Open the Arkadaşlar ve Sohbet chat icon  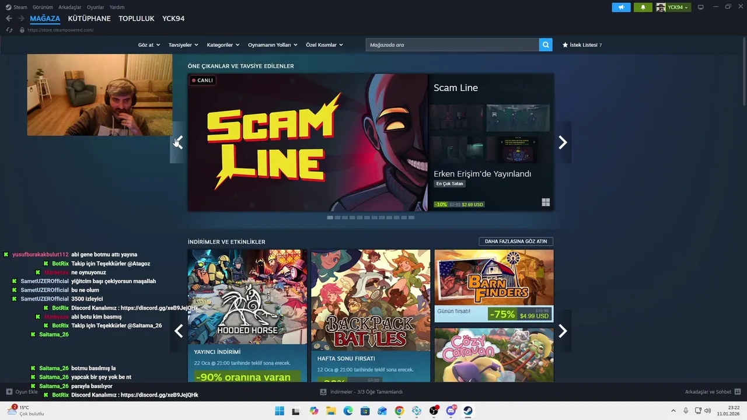(738, 392)
